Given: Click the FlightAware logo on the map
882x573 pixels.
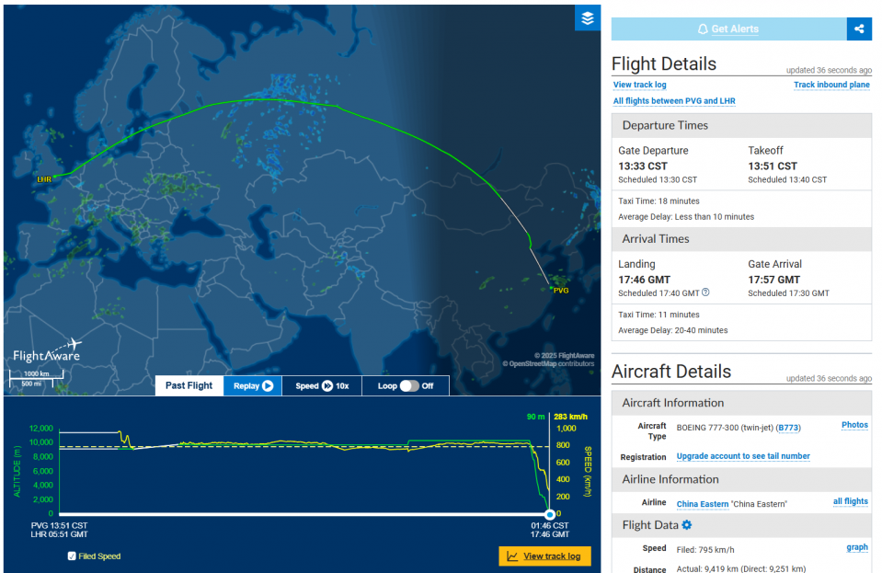Looking at the screenshot, I should (47, 351).
